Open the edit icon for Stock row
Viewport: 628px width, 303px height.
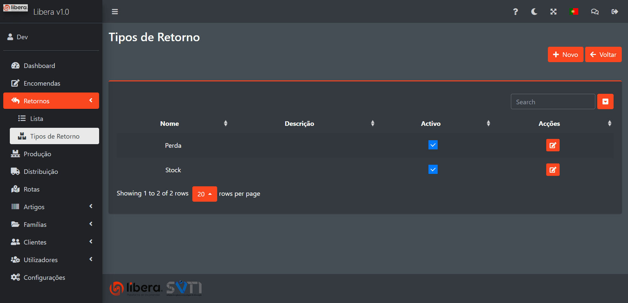[553, 170]
